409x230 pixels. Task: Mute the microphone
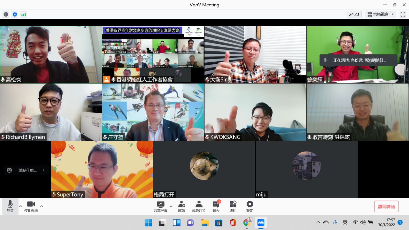10,206
